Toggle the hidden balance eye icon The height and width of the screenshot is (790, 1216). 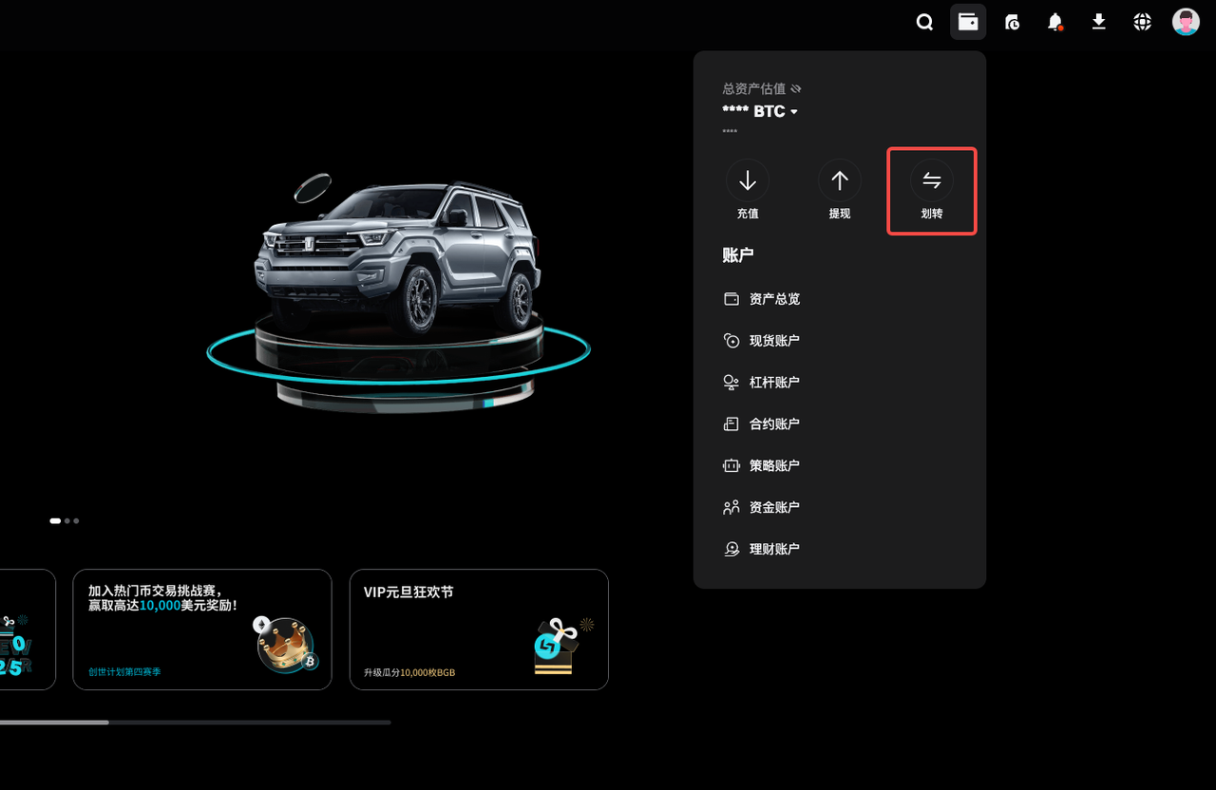tap(796, 88)
